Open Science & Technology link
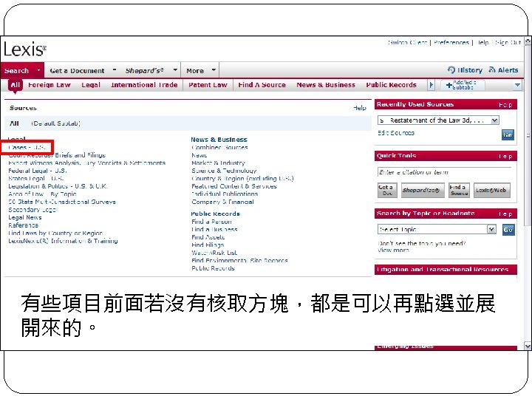Image resolution: width=532 pixels, height=399 pixels. [x=224, y=171]
